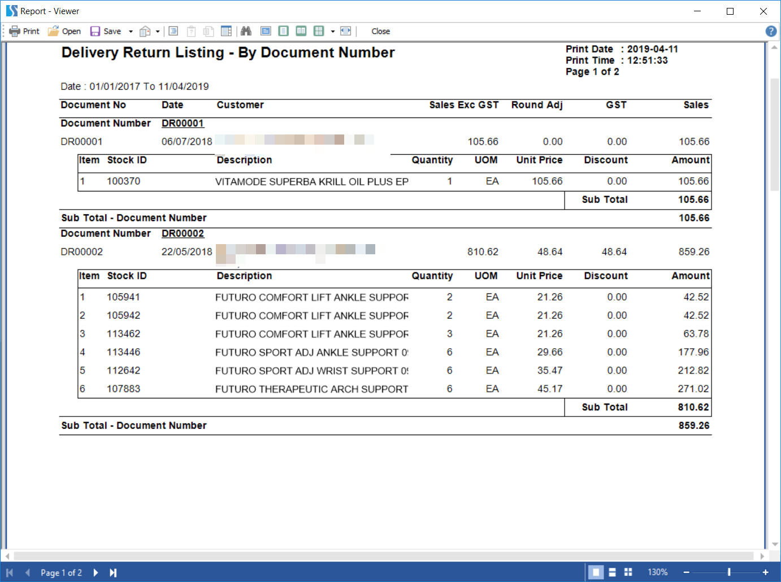Click the greyed copy pages icon
The image size is (781, 582).
click(x=209, y=31)
